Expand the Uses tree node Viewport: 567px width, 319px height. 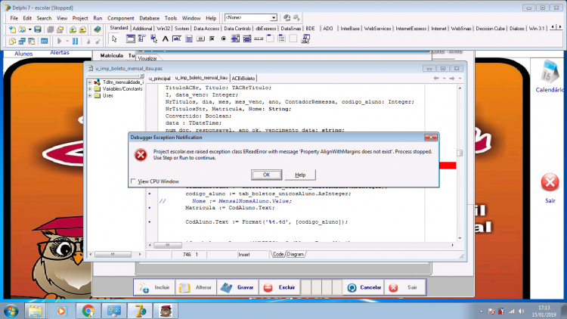pyautogui.click(x=90, y=96)
